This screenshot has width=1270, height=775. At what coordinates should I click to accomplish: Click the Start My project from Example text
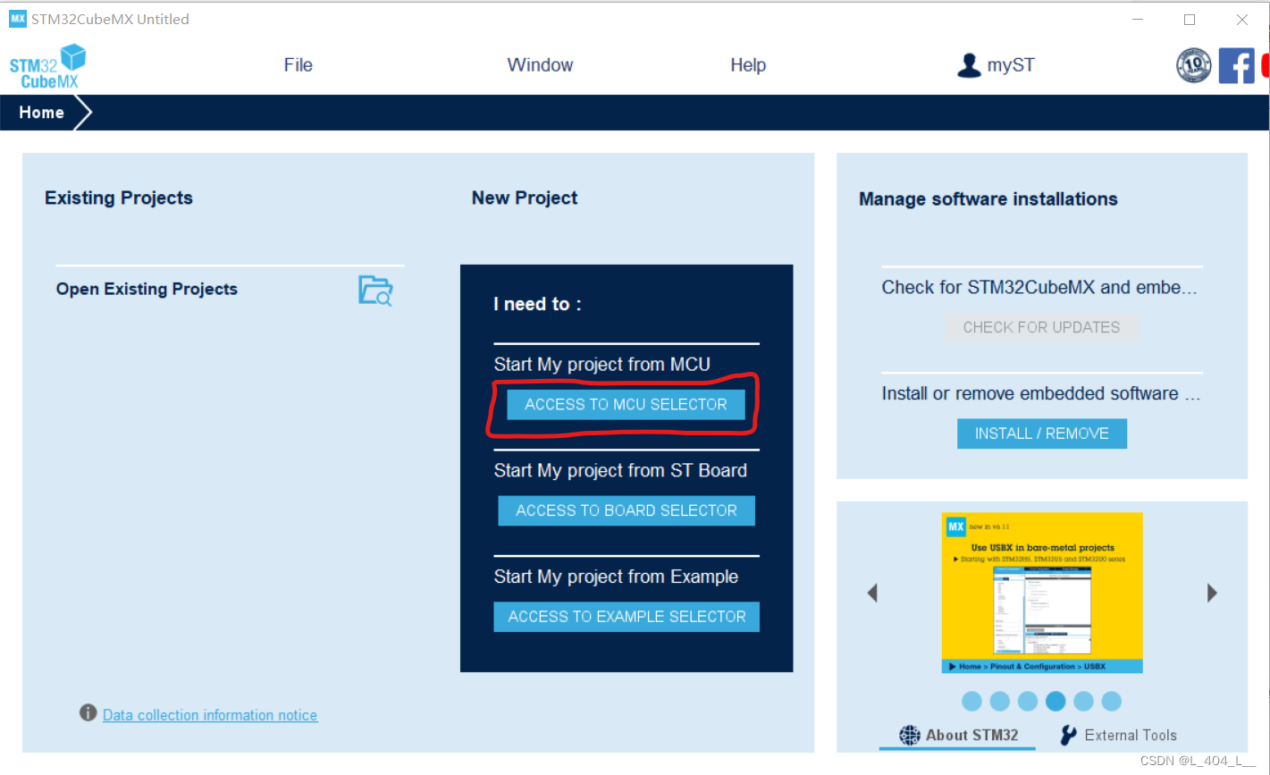pyautogui.click(x=616, y=577)
